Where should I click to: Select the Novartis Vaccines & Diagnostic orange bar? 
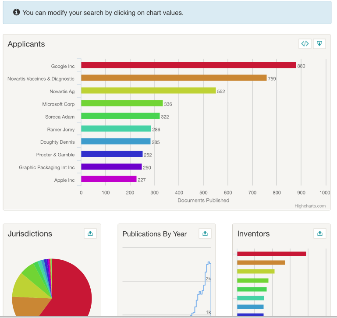point(174,78)
